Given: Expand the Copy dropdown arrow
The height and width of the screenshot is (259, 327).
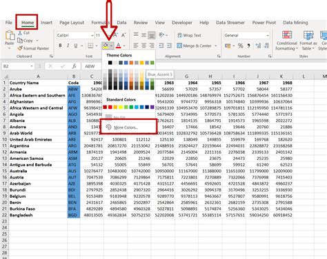Looking at the screenshot, I should 37,41.
